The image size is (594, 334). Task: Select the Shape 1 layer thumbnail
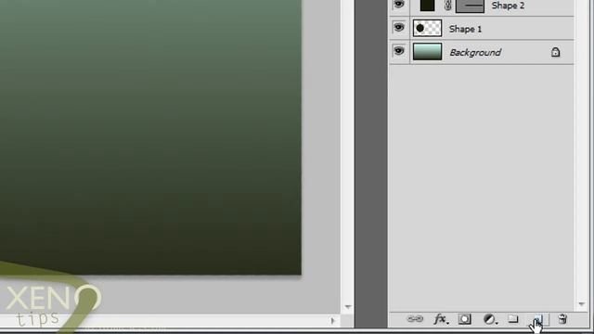427,29
